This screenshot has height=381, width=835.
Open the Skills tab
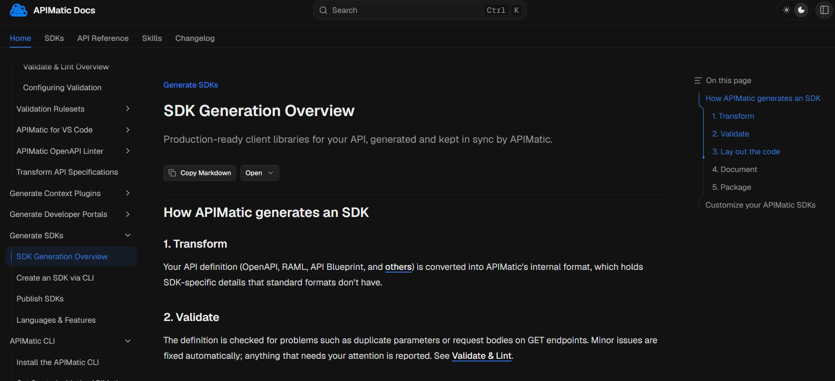tap(152, 38)
